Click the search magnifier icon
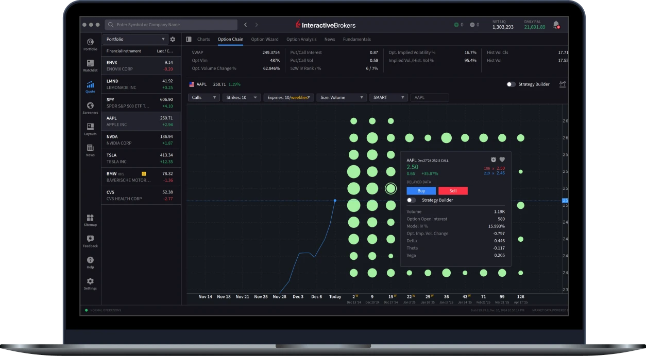 [110, 25]
